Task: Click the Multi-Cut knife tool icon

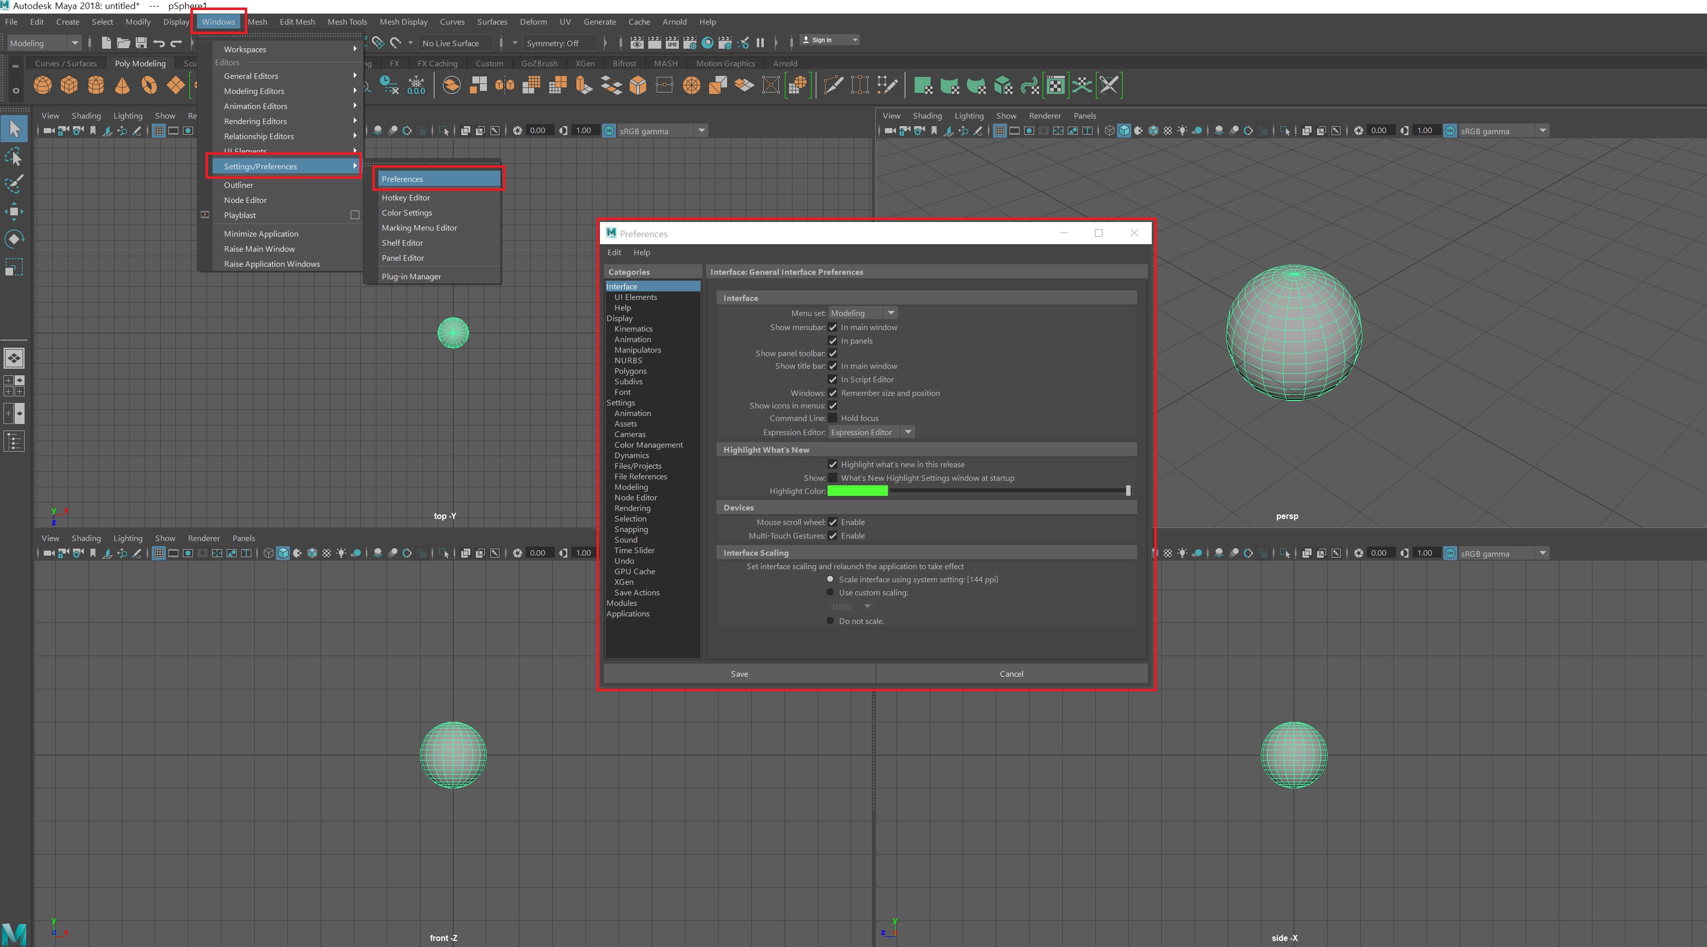Action: click(x=833, y=85)
